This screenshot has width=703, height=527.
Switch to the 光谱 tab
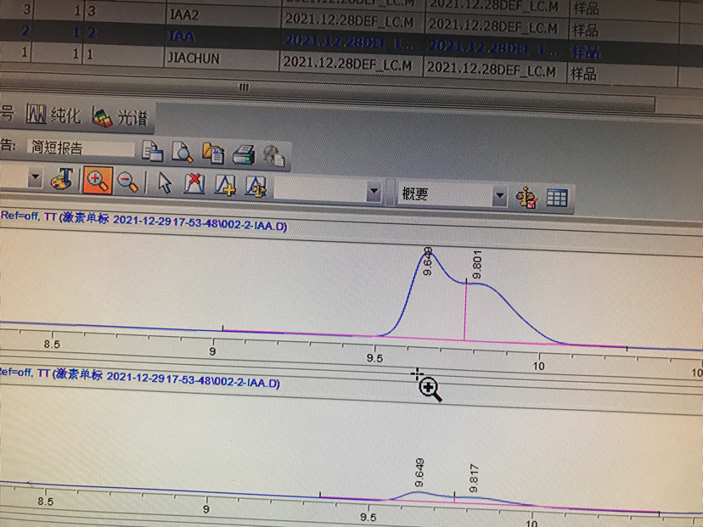pyautogui.click(x=121, y=117)
